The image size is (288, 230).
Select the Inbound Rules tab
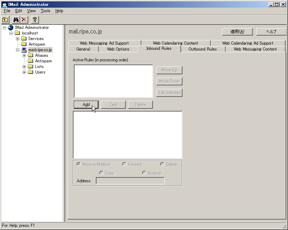tap(159, 48)
